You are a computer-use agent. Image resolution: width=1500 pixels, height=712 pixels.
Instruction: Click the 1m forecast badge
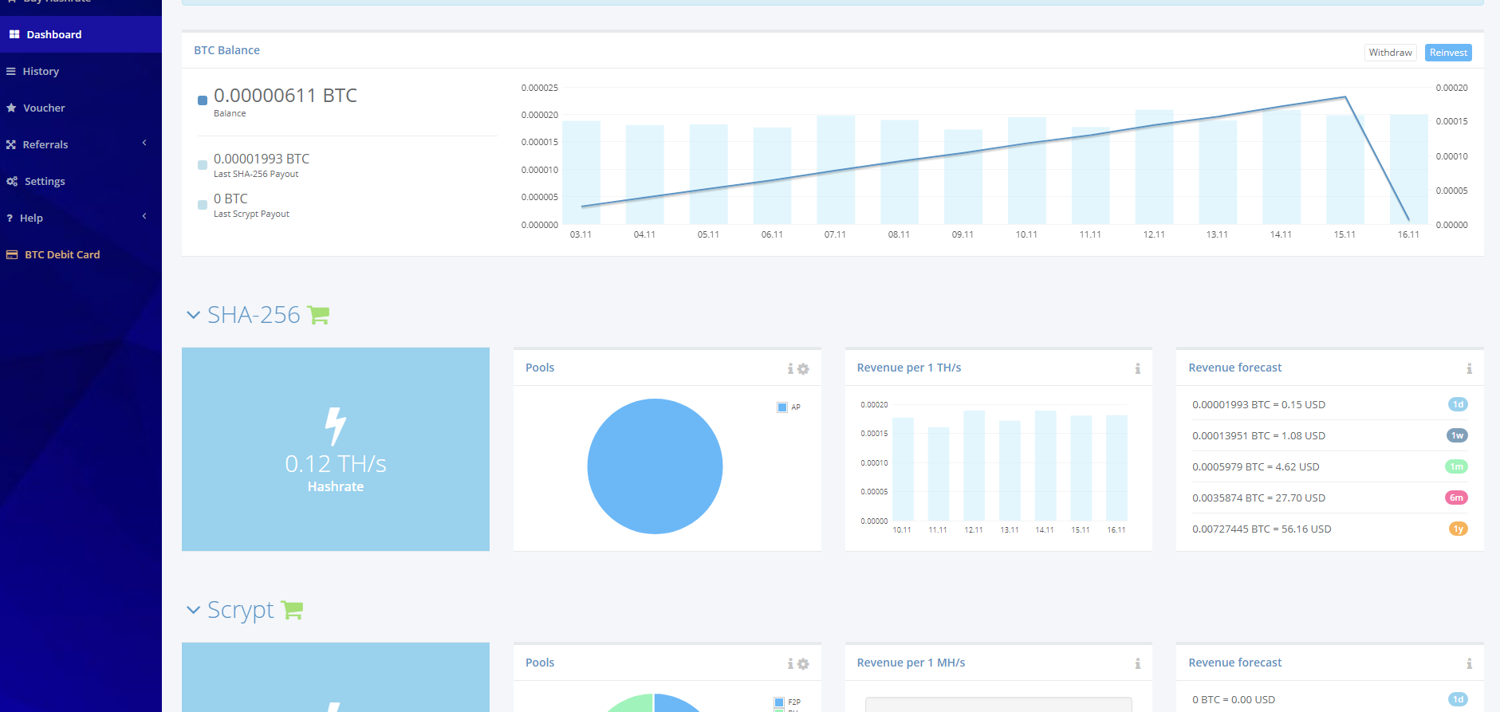tap(1456, 466)
